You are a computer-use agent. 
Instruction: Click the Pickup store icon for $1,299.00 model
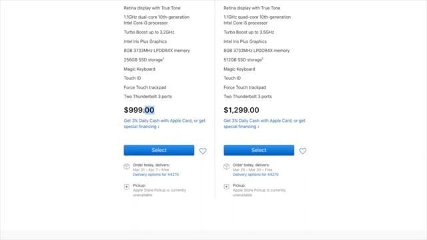point(227,187)
